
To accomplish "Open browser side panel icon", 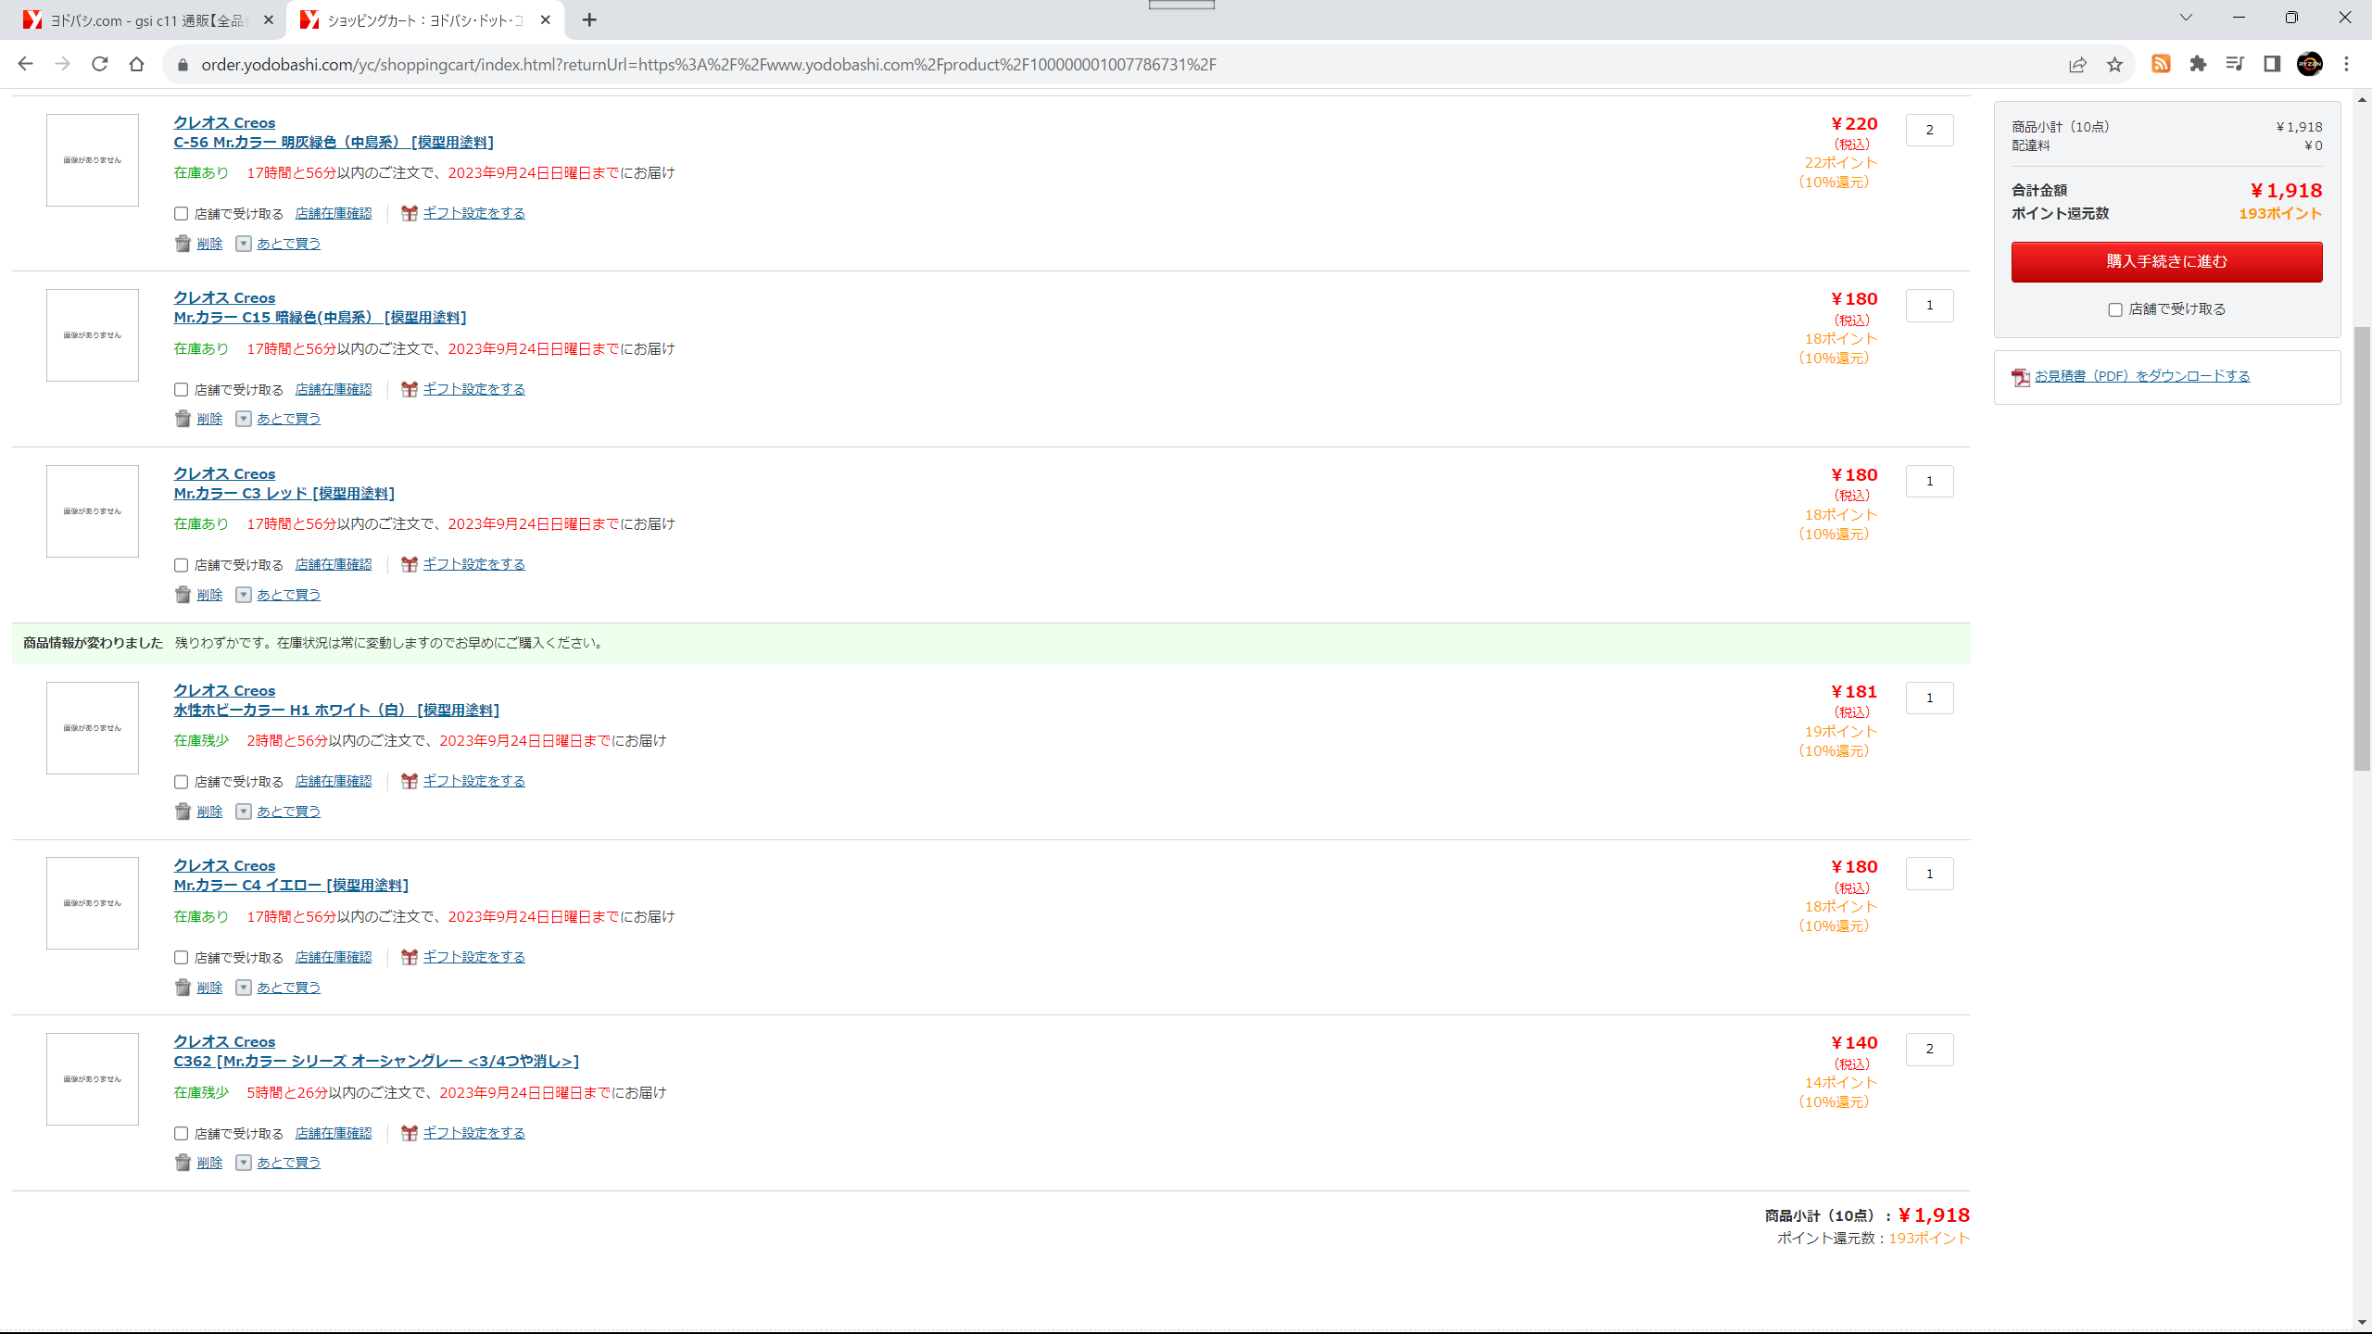I will pyautogui.click(x=2272, y=64).
